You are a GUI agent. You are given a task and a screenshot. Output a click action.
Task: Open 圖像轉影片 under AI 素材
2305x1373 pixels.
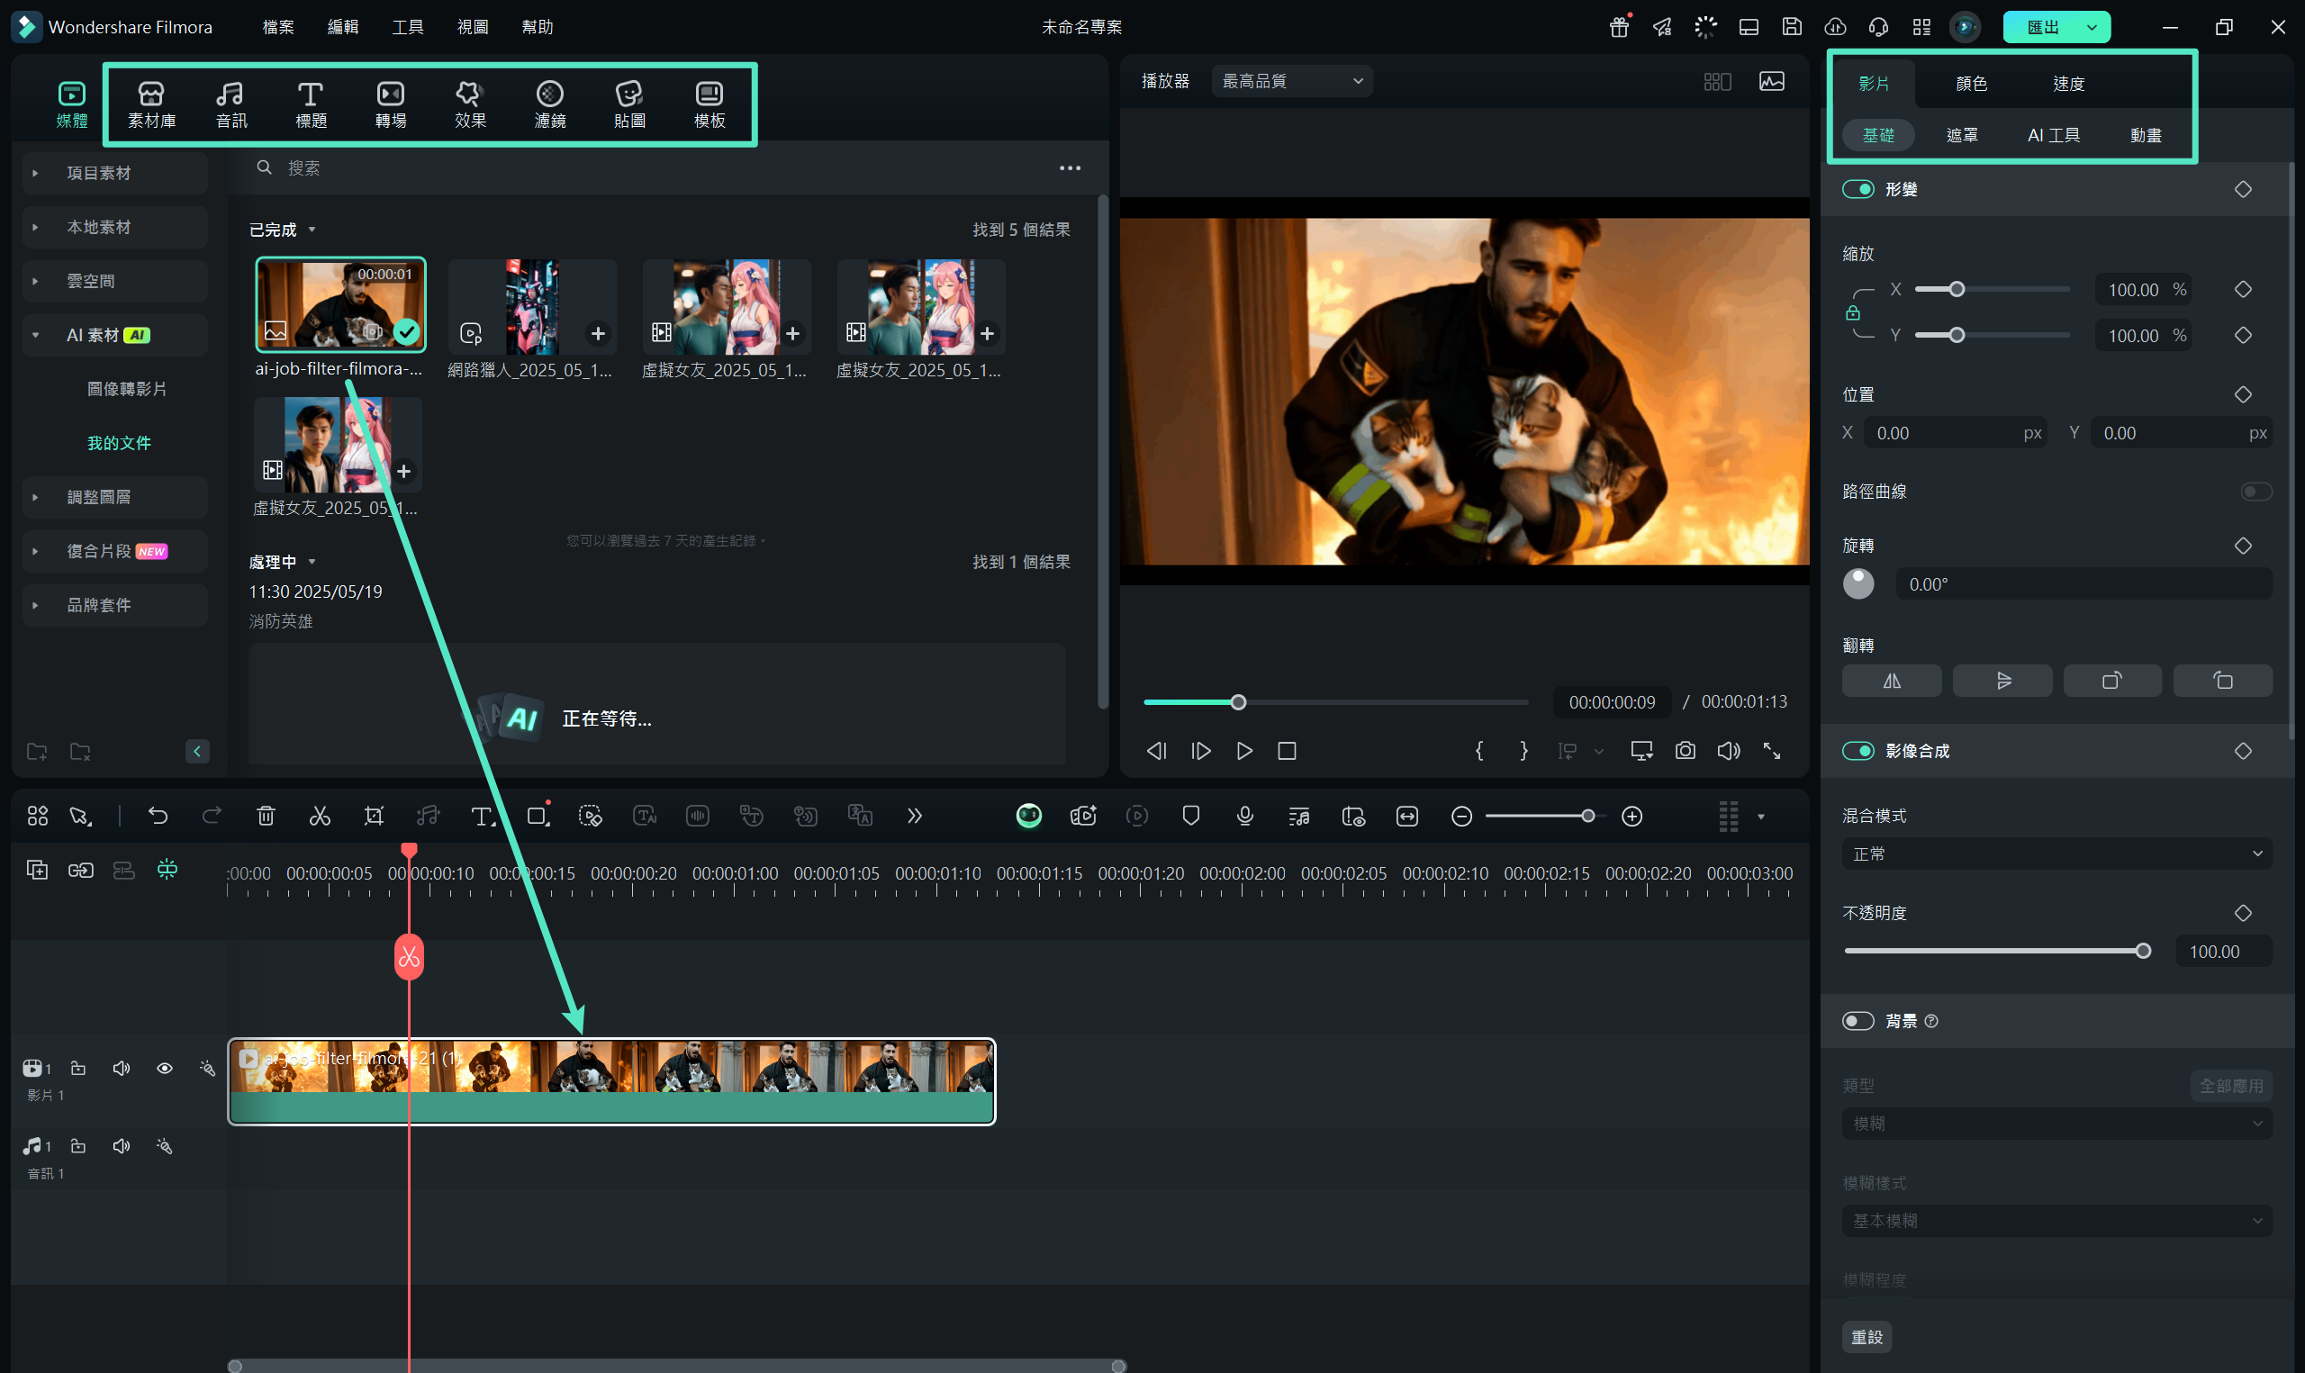point(127,389)
